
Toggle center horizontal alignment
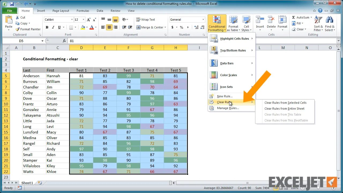click(109, 27)
